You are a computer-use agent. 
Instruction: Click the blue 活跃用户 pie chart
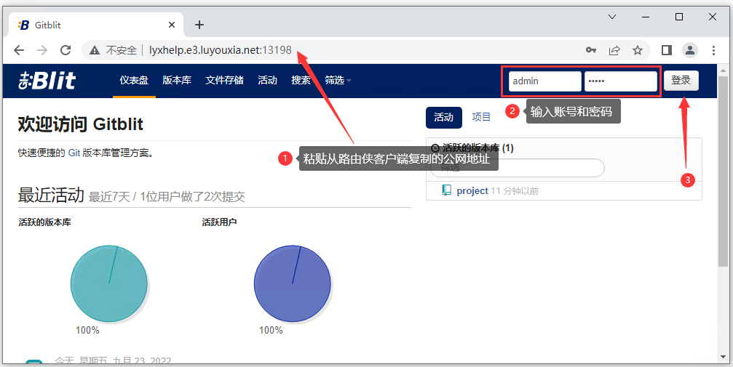(292, 283)
